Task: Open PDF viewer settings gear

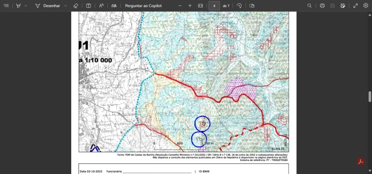Action: click(x=365, y=6)
